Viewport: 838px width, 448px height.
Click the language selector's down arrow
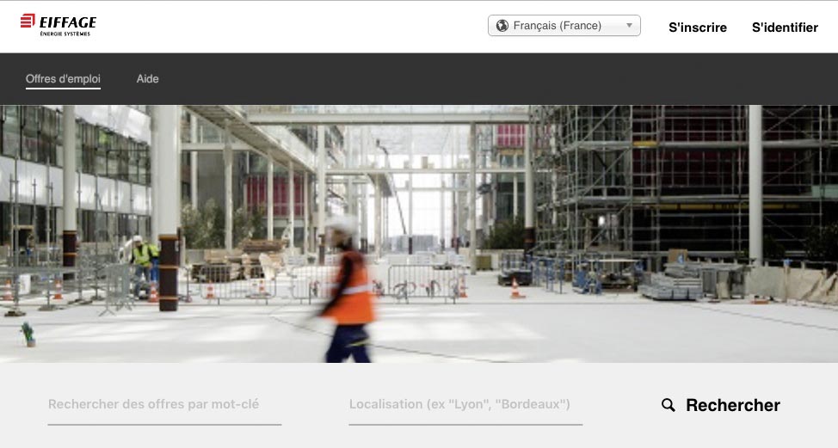pyautogui.click(x=629, y=26)
